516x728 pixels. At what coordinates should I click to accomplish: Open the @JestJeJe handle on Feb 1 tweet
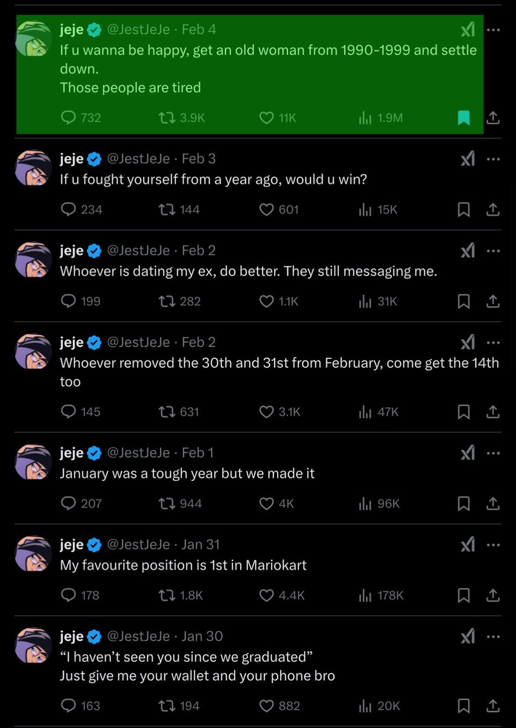[138, 453]
